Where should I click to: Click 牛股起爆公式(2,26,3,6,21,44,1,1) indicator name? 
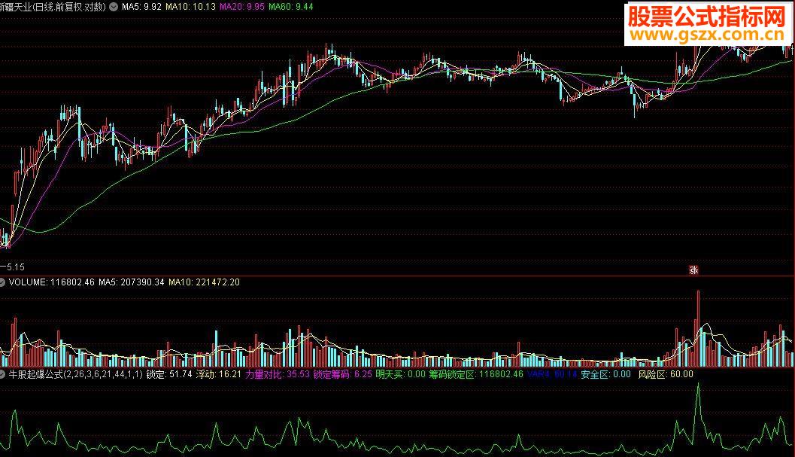click(75, 374)
